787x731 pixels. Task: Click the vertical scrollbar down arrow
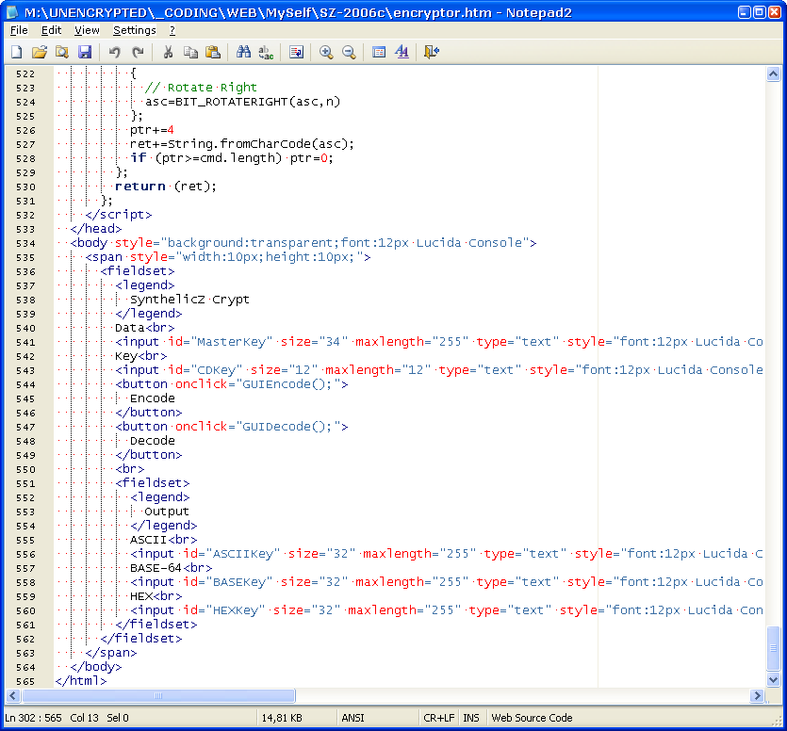[774, 680]
